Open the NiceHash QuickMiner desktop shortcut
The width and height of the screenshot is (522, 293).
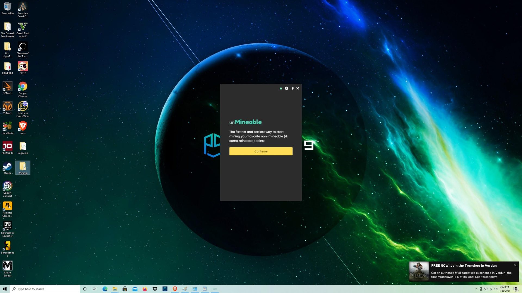point(23,109)
